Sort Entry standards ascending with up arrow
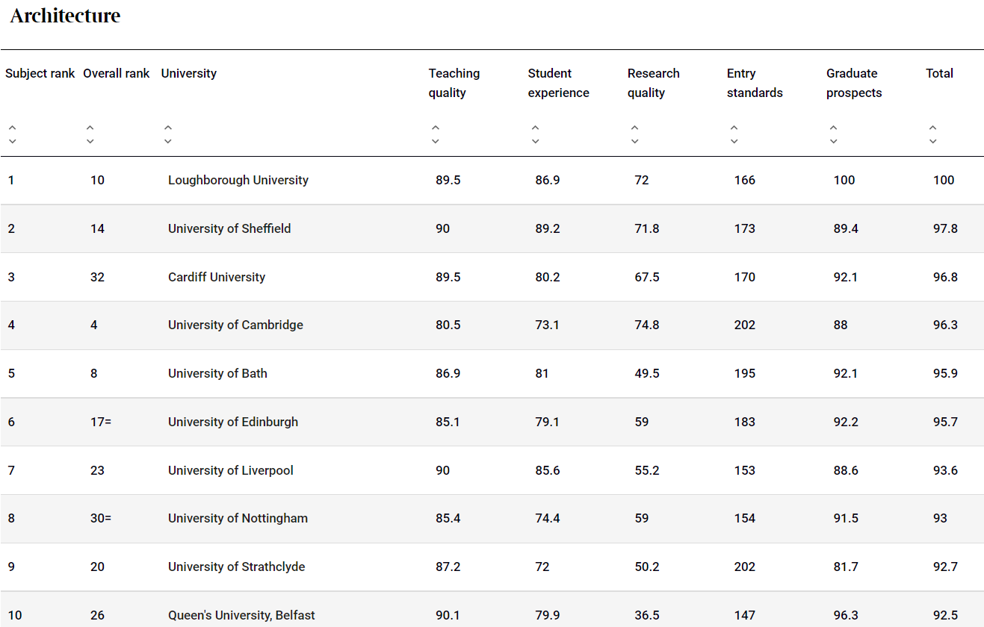 734,128
